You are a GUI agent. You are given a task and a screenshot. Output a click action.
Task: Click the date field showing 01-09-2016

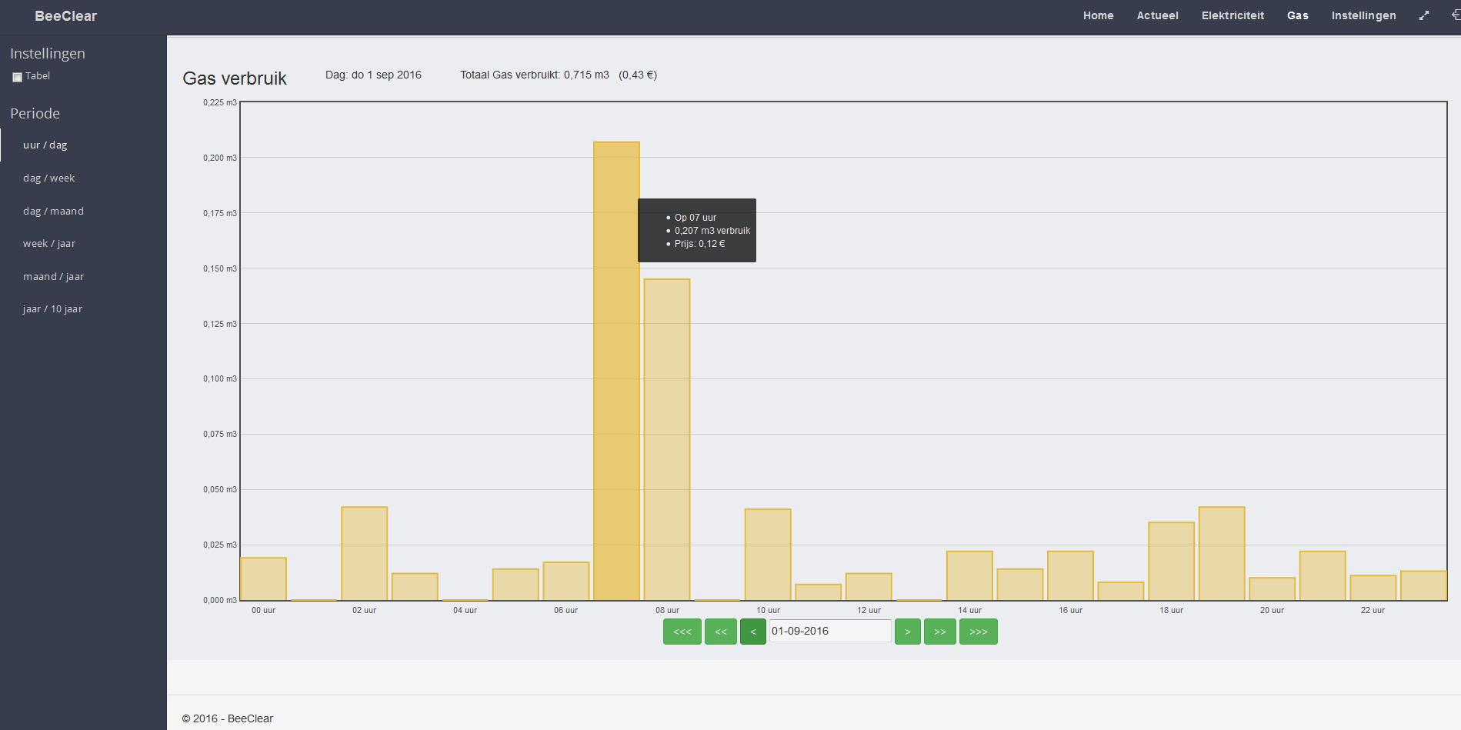click(829, 632)
